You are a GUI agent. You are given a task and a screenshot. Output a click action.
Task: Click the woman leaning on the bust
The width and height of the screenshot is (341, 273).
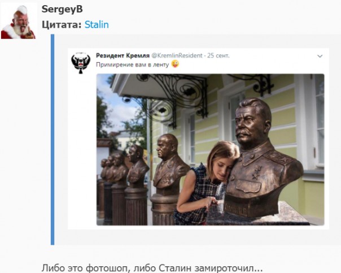pyautogui.click(x=206, y=183)
